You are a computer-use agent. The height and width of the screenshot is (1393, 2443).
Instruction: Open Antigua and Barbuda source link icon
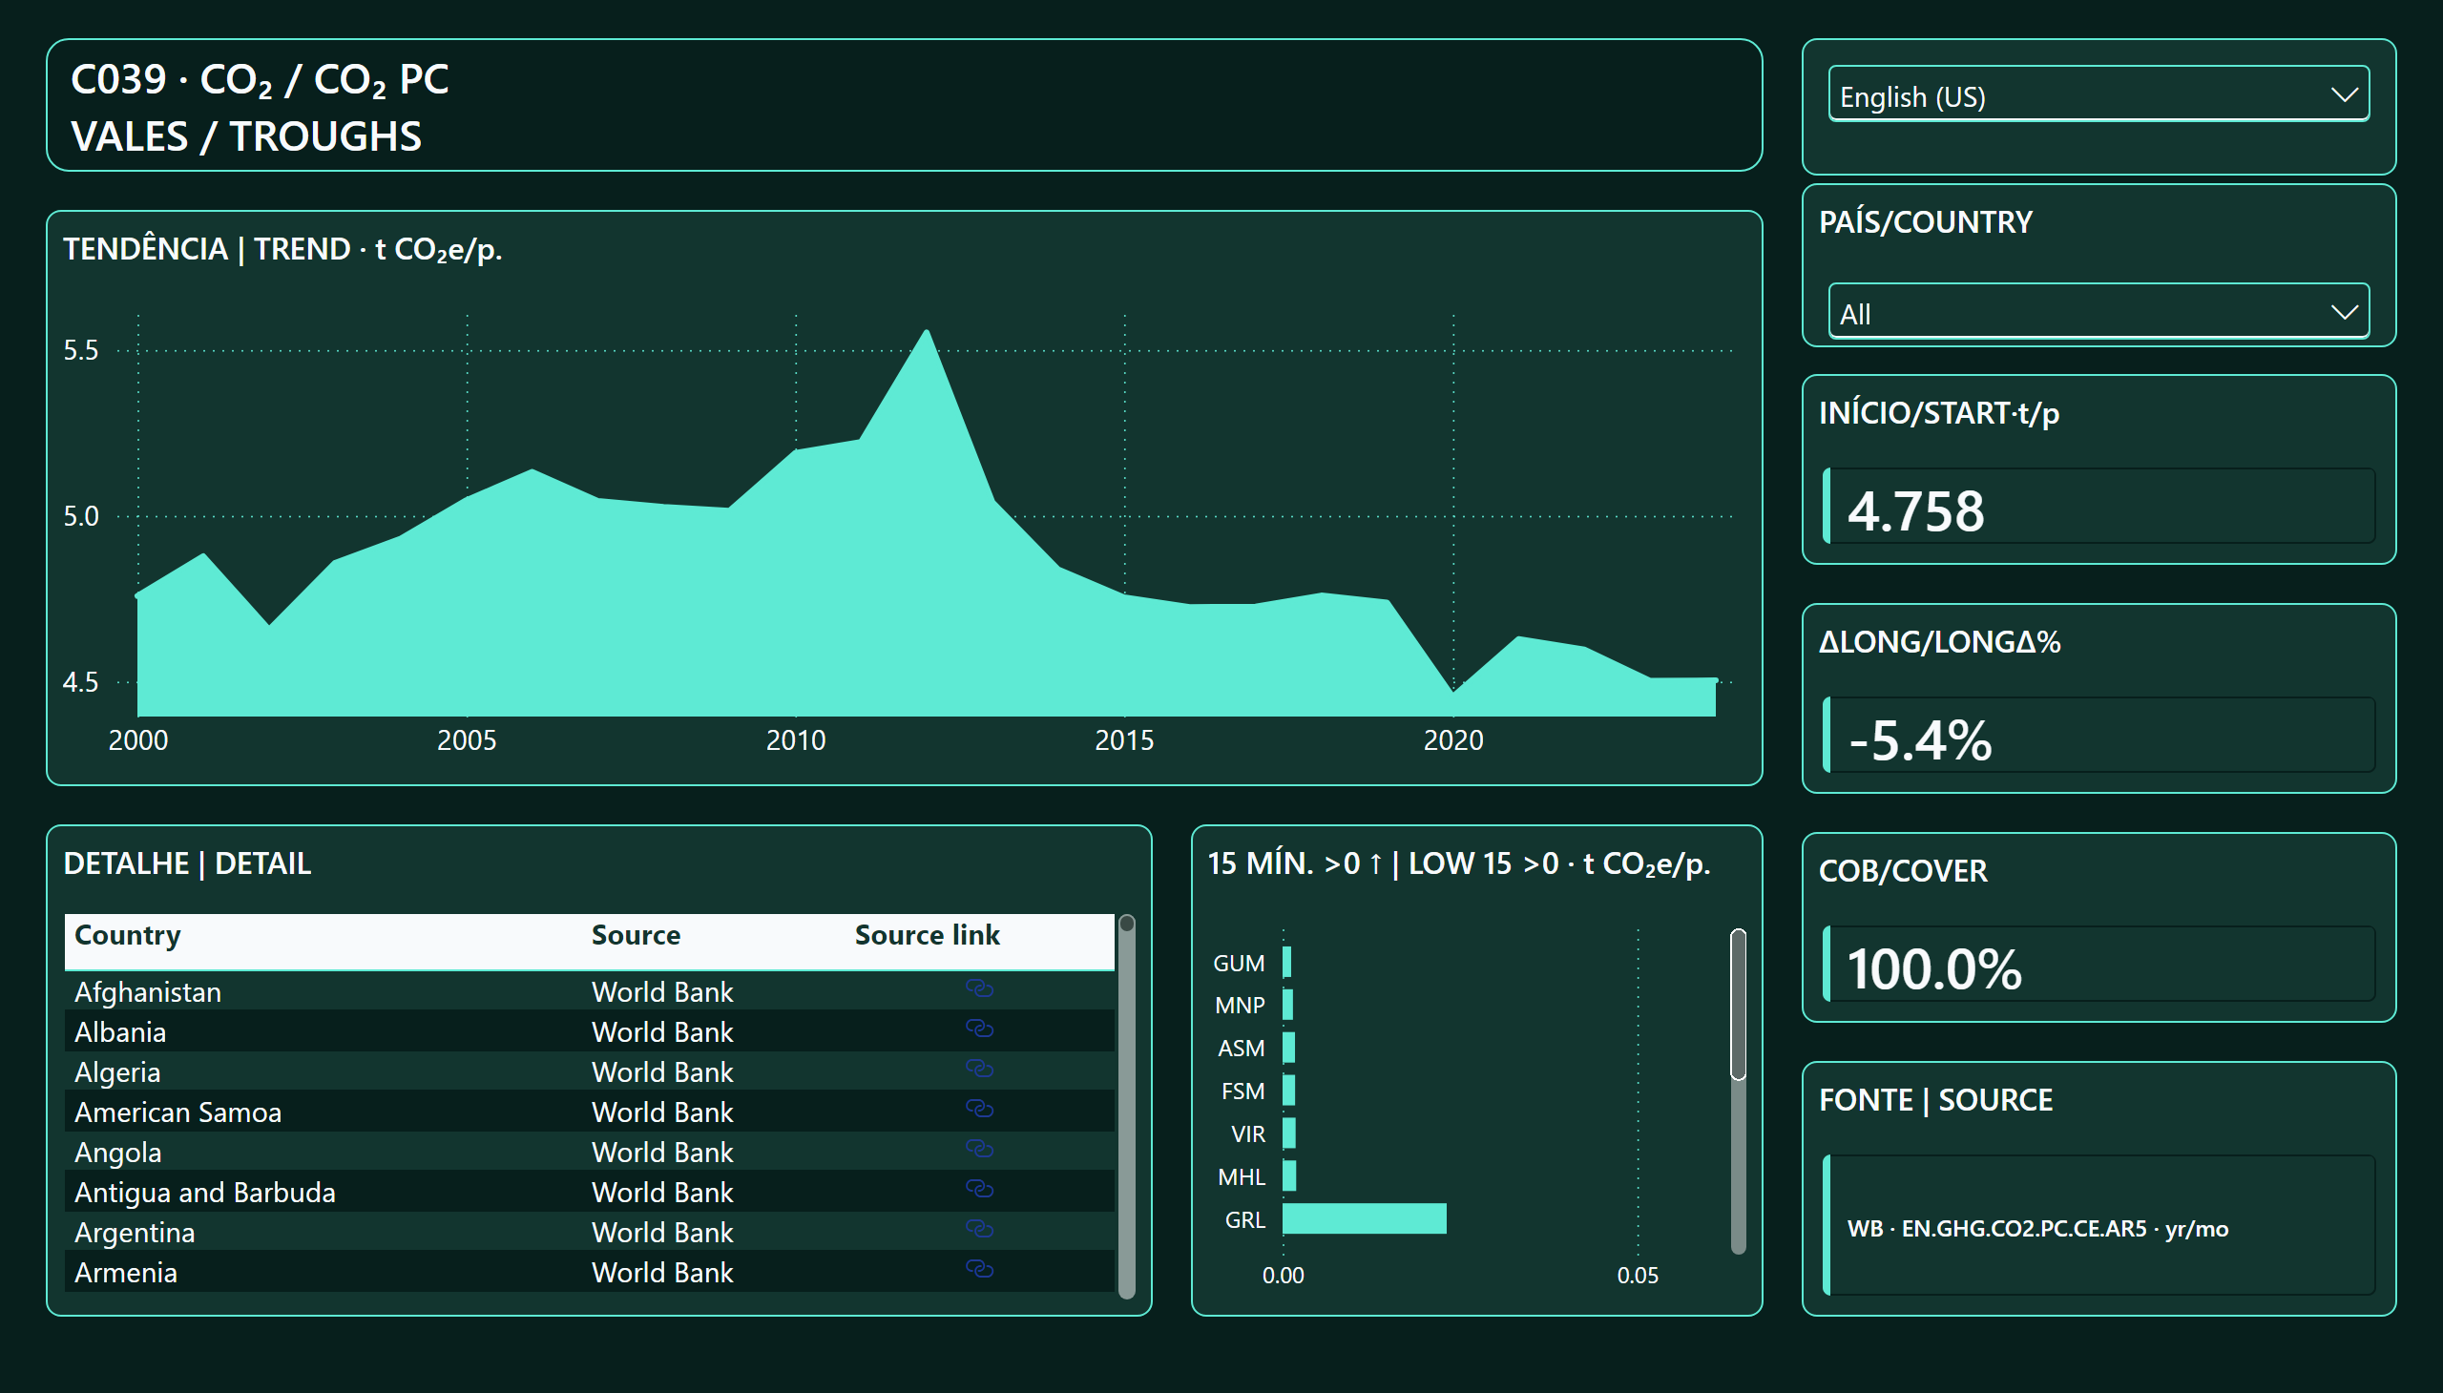(979, 1189)
